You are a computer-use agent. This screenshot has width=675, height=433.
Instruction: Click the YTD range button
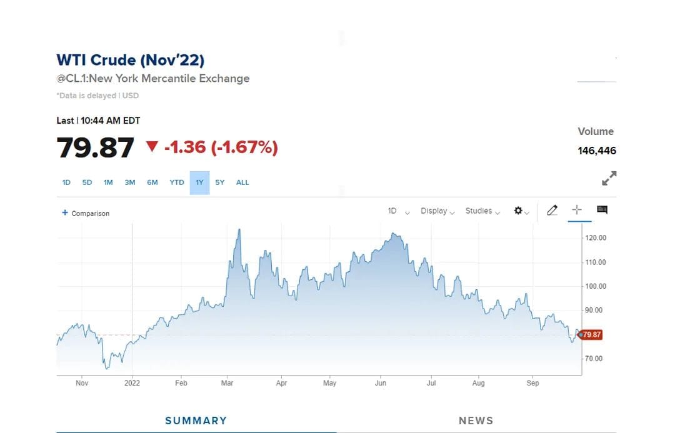(x=177, y=182)
